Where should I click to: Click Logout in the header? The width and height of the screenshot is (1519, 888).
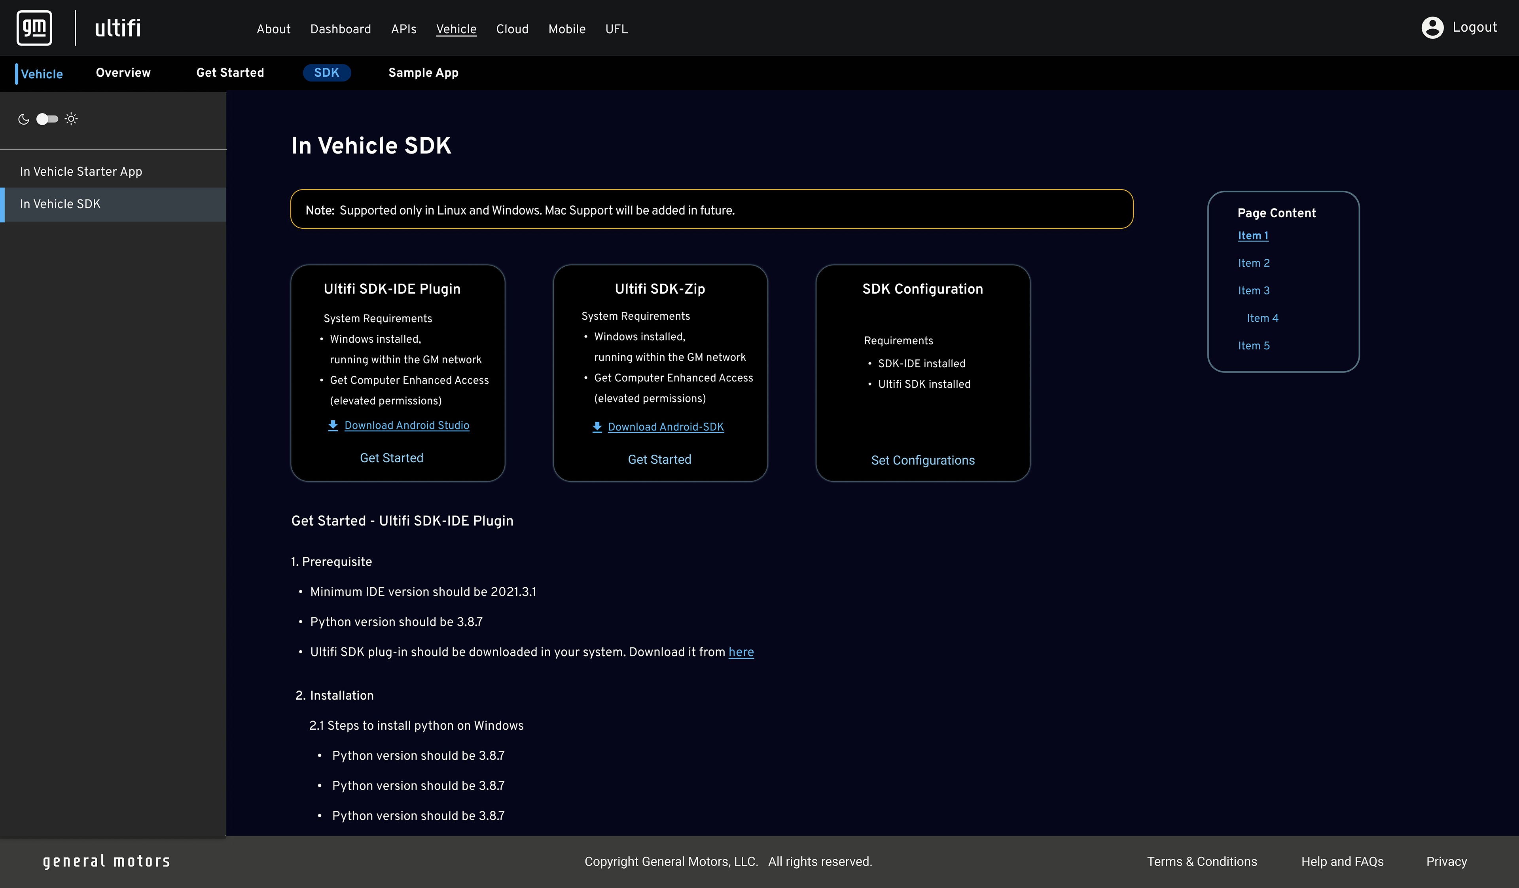(x=1474, y=27)
